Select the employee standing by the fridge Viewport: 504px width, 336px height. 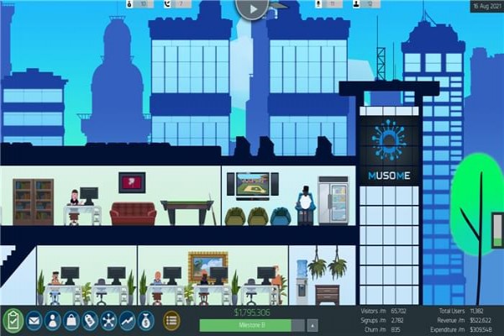pyautogui.click(x=306, y=204)
